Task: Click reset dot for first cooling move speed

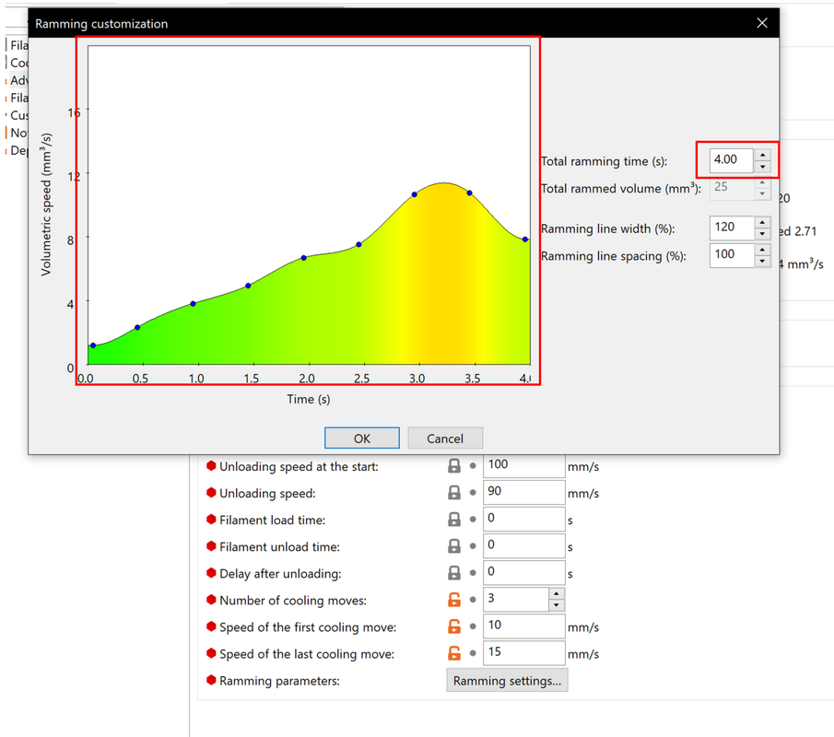Action: [473, 626]
